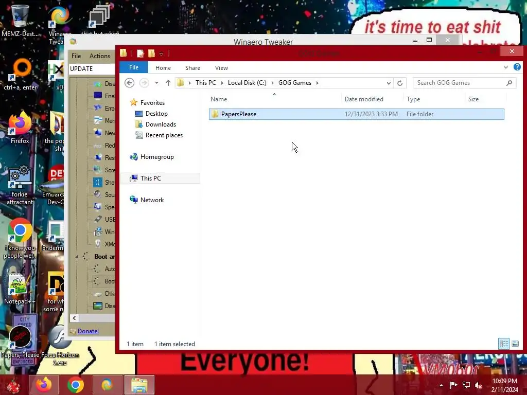This screenshot has height=395, width=527.
Task: Open the recent locations dropdown arrow
Action: tap(156, 83)
